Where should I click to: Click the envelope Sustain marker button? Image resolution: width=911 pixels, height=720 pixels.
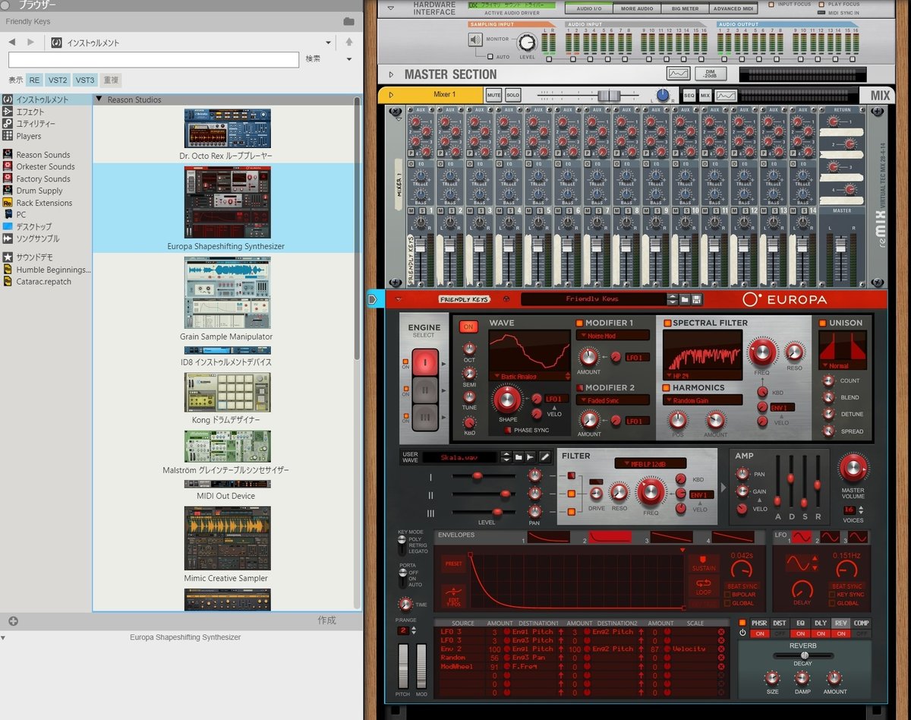[x=705, y=564]
